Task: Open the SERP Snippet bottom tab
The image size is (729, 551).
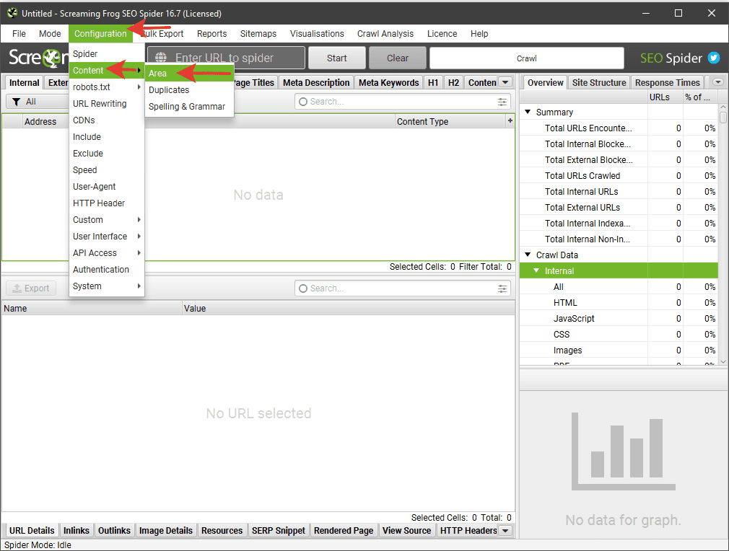Action: 278,530
